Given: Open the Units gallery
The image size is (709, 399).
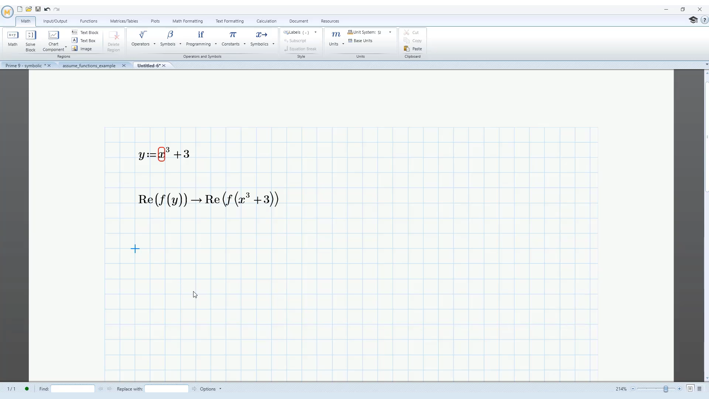Looking at the screenshot, I should [x=334, y=38].
